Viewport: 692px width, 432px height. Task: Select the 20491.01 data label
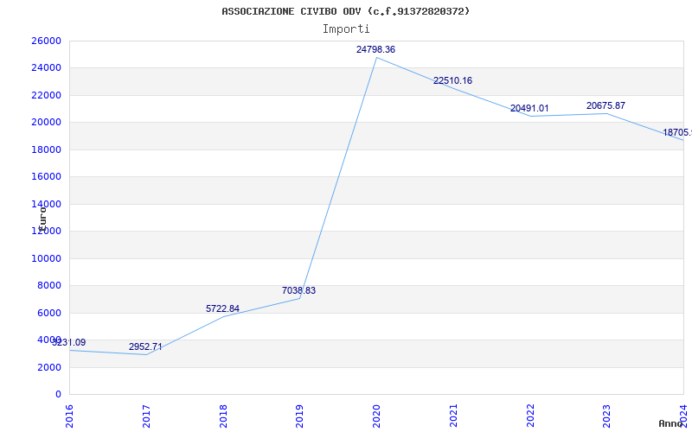(529, 109)
